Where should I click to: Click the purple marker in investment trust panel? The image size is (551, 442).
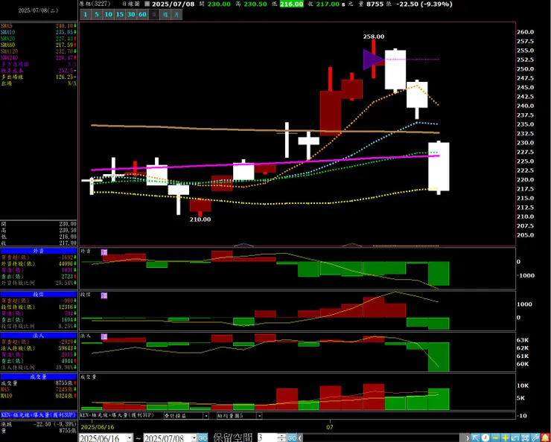tap(104, 295)
